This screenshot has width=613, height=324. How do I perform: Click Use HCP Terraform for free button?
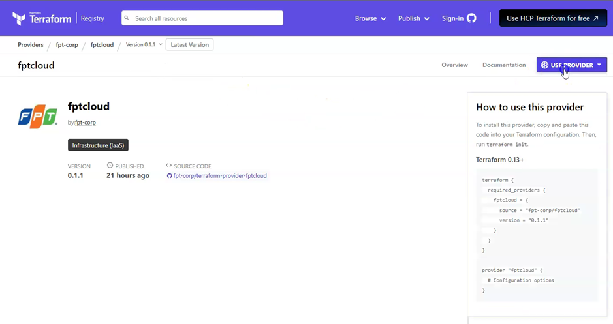coord(552,18)
